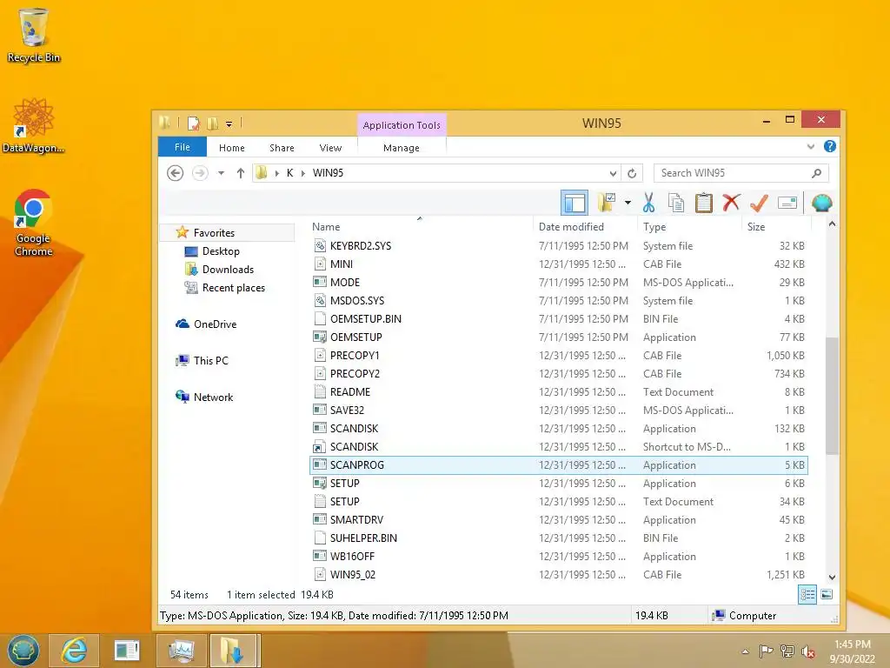Click the file list scroll down arrow
The width and height of the screenshot is (890, 668).
(832, 578)
